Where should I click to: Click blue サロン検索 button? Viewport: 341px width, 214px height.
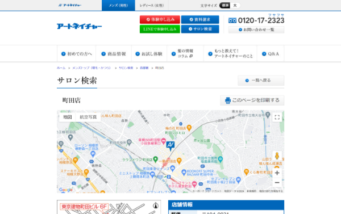tap(200, 29)
